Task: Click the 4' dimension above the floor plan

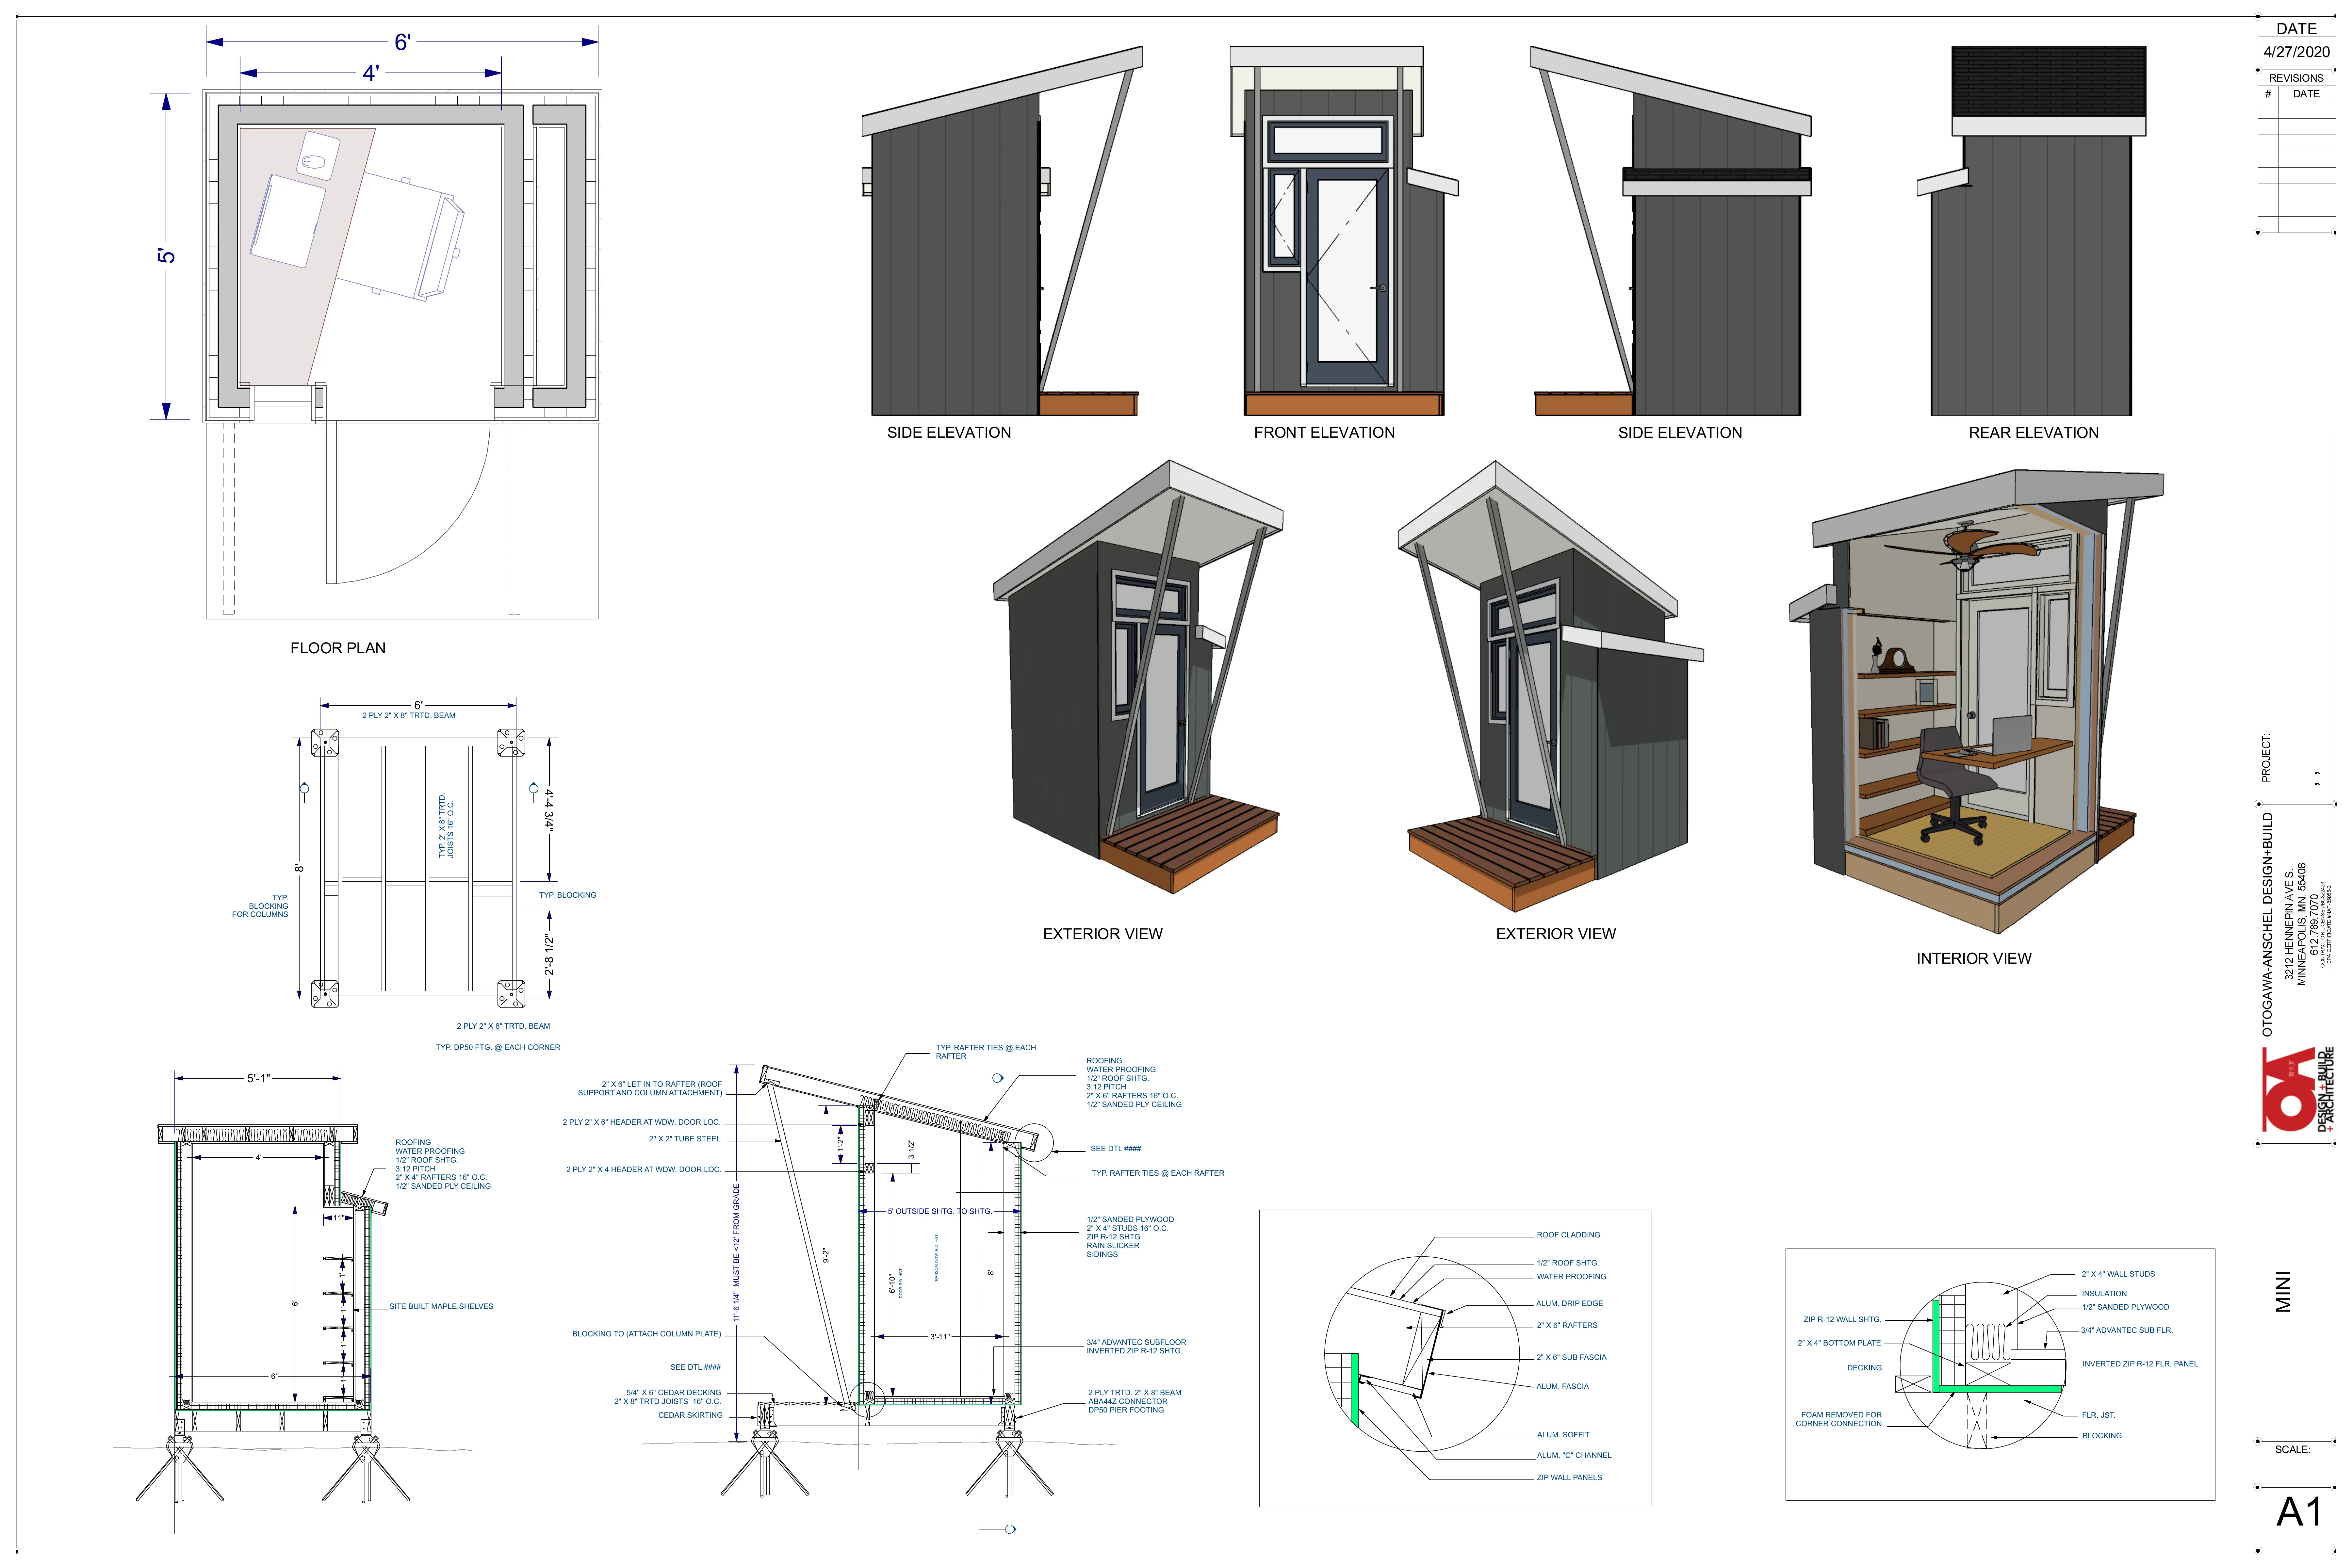Action: click(371, 73)
